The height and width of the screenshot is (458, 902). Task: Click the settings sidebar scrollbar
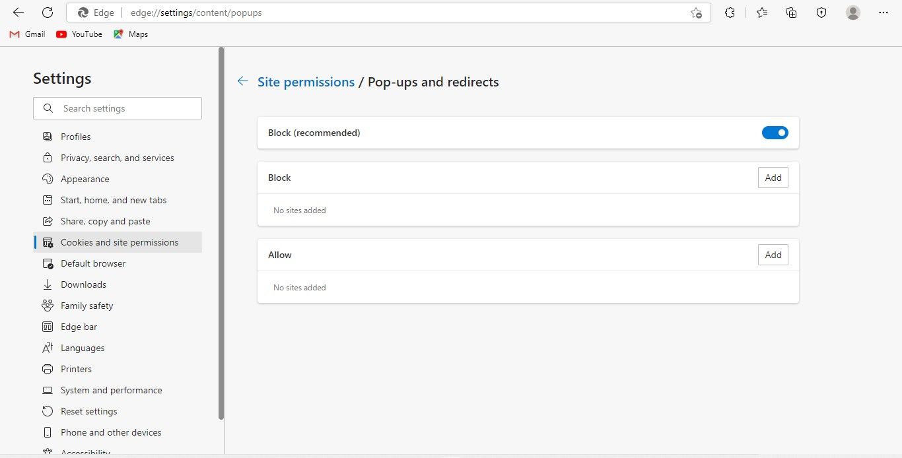[221, 231]
